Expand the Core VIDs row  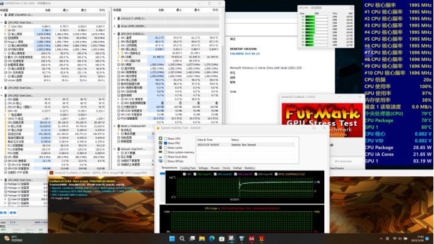point(5,26)
